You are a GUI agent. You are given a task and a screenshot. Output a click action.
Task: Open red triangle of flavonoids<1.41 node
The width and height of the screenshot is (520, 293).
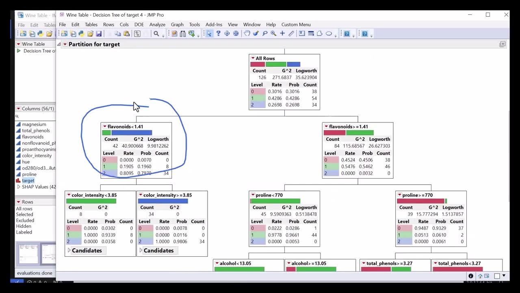coord(105,127)
